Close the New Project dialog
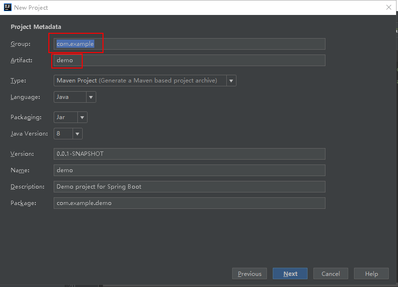This screenshot has width=398, height=287. pyautogui.click(x=388, y=7)
